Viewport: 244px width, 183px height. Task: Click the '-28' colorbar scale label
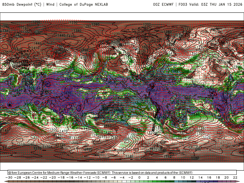18,178
